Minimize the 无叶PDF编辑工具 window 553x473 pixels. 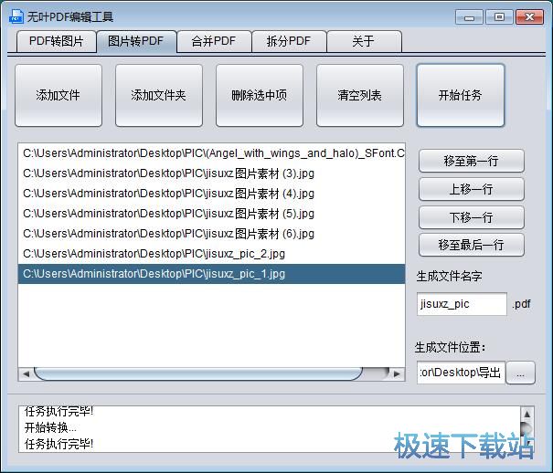469,17
